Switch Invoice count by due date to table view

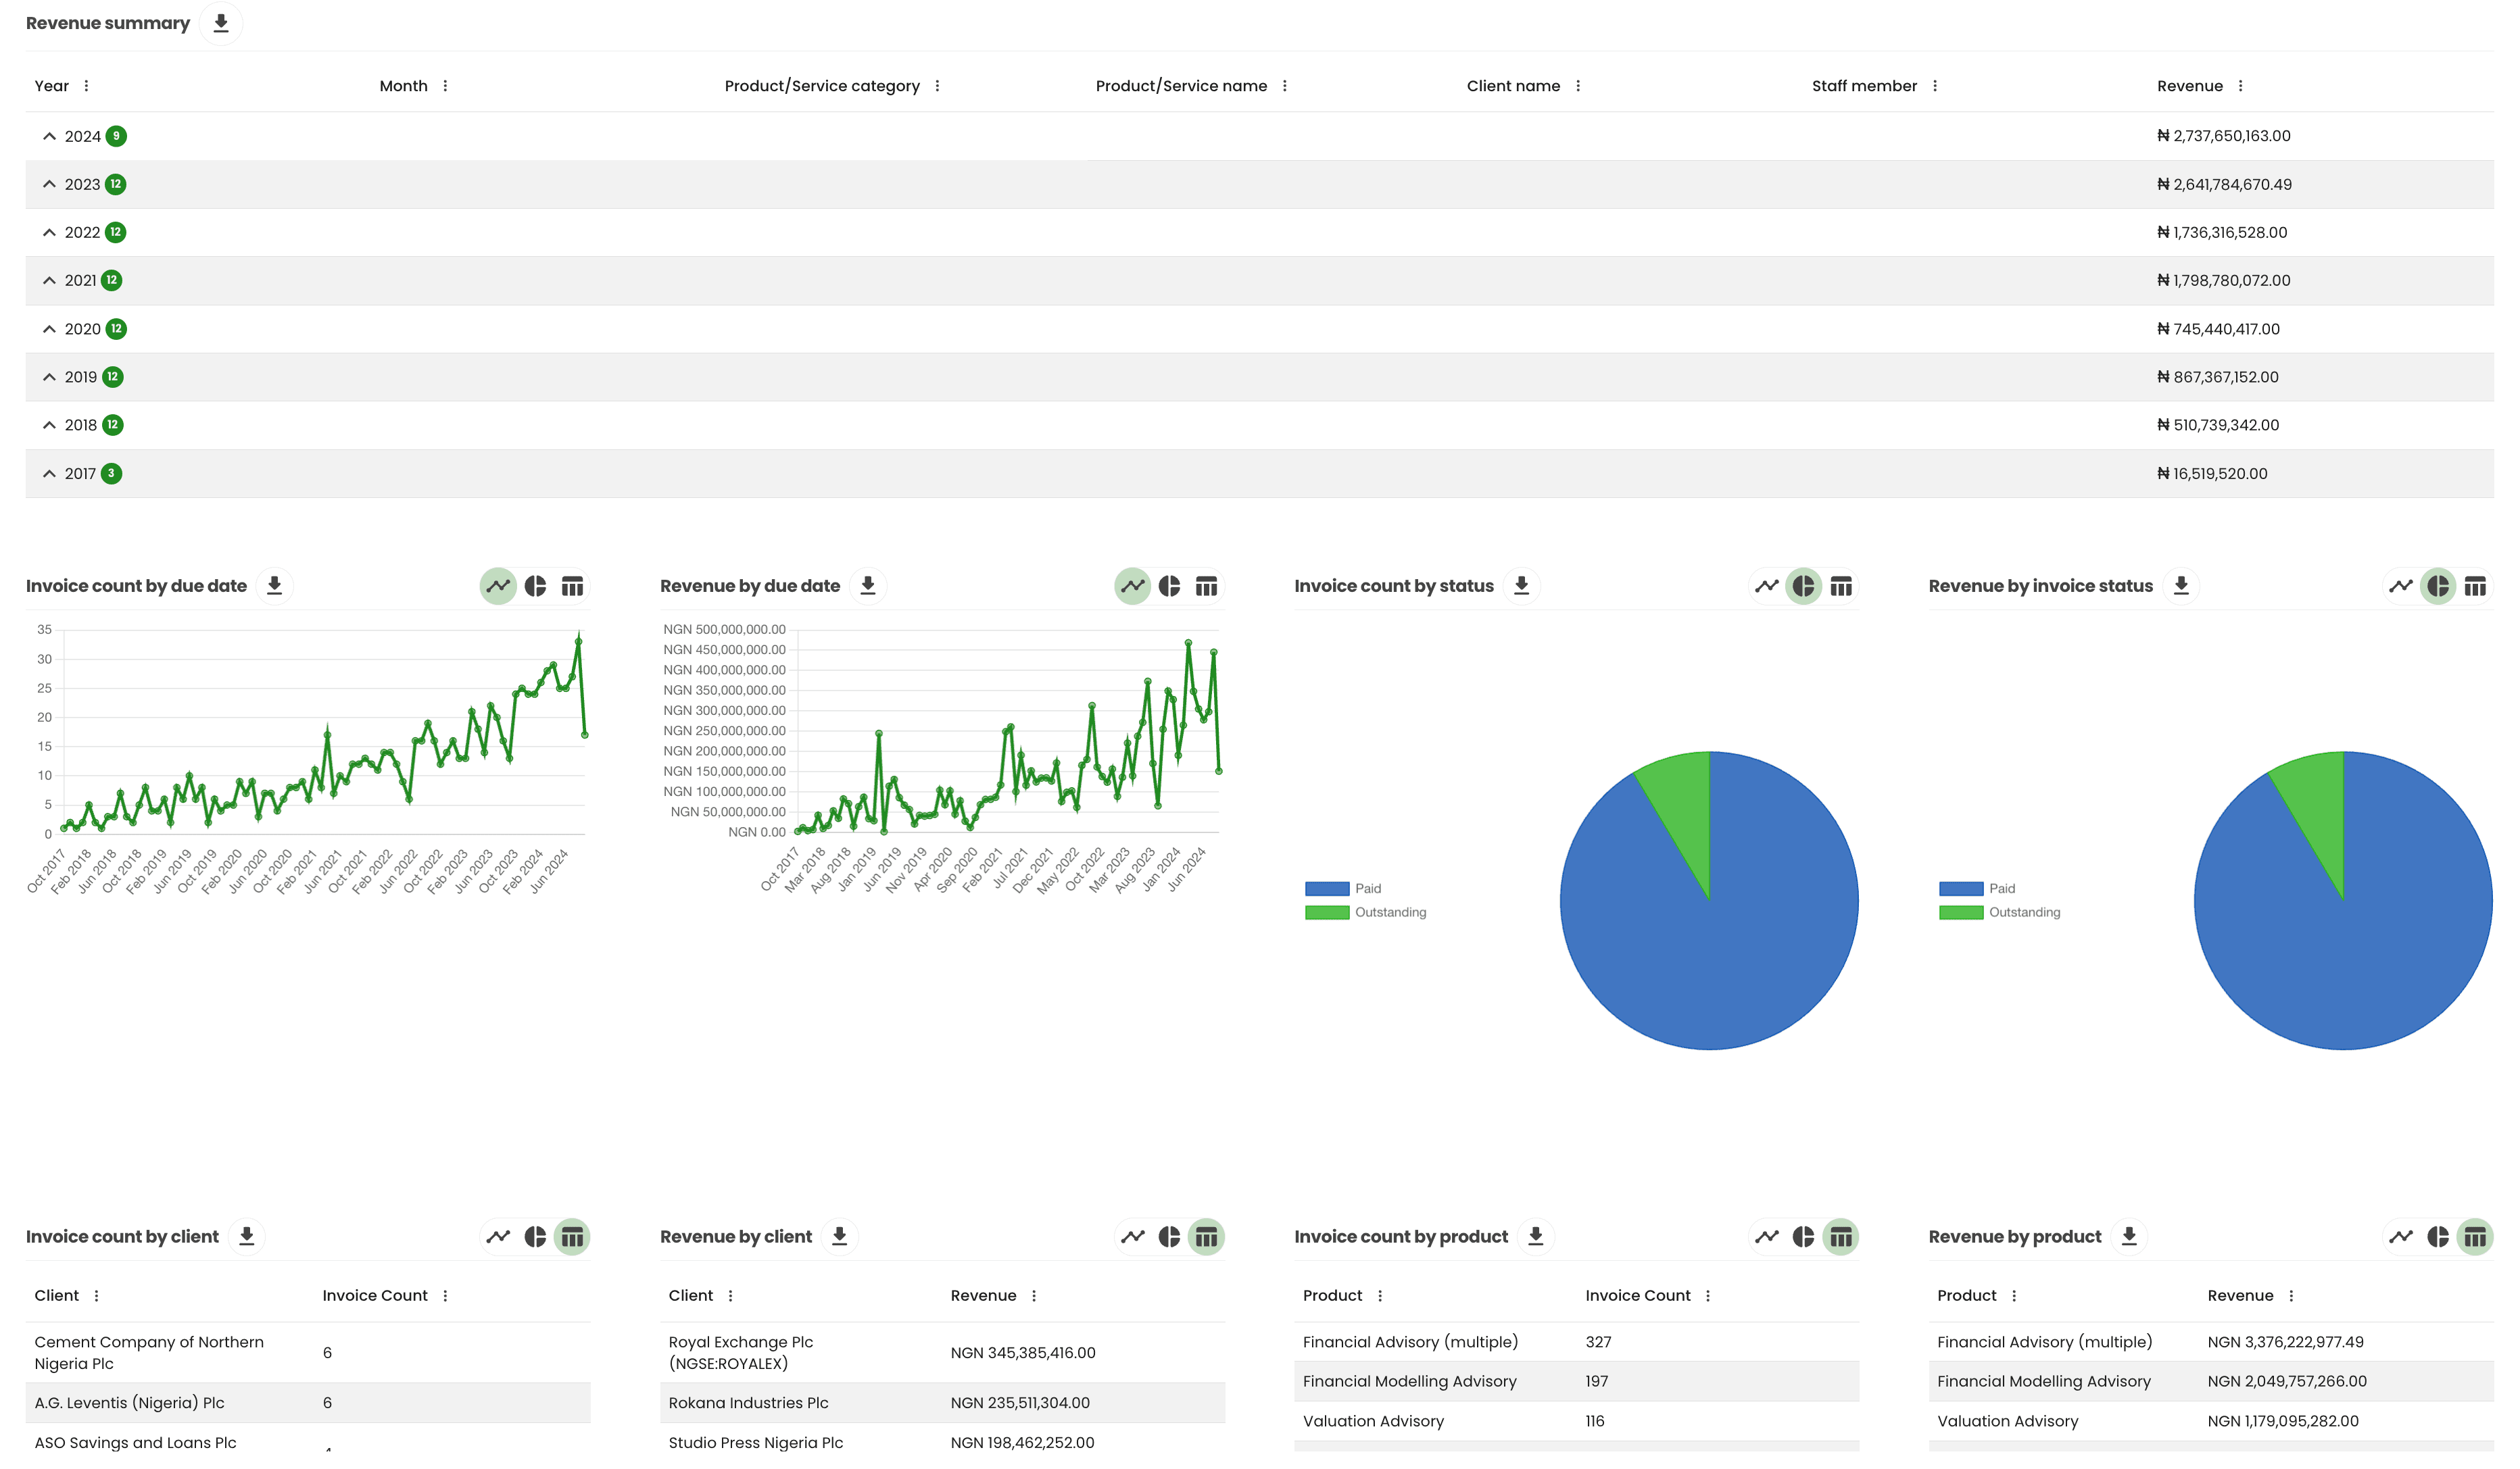tap(572, 587)
